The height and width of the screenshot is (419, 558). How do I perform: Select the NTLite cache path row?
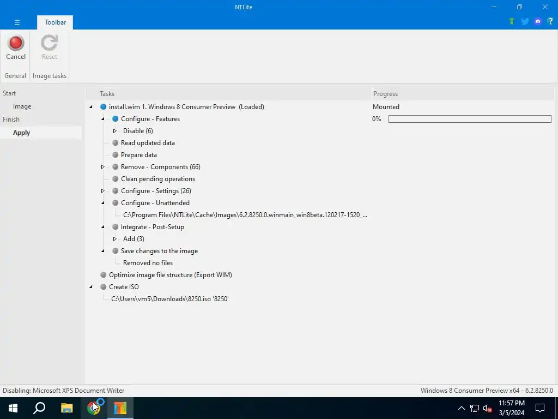click(245, 215)
